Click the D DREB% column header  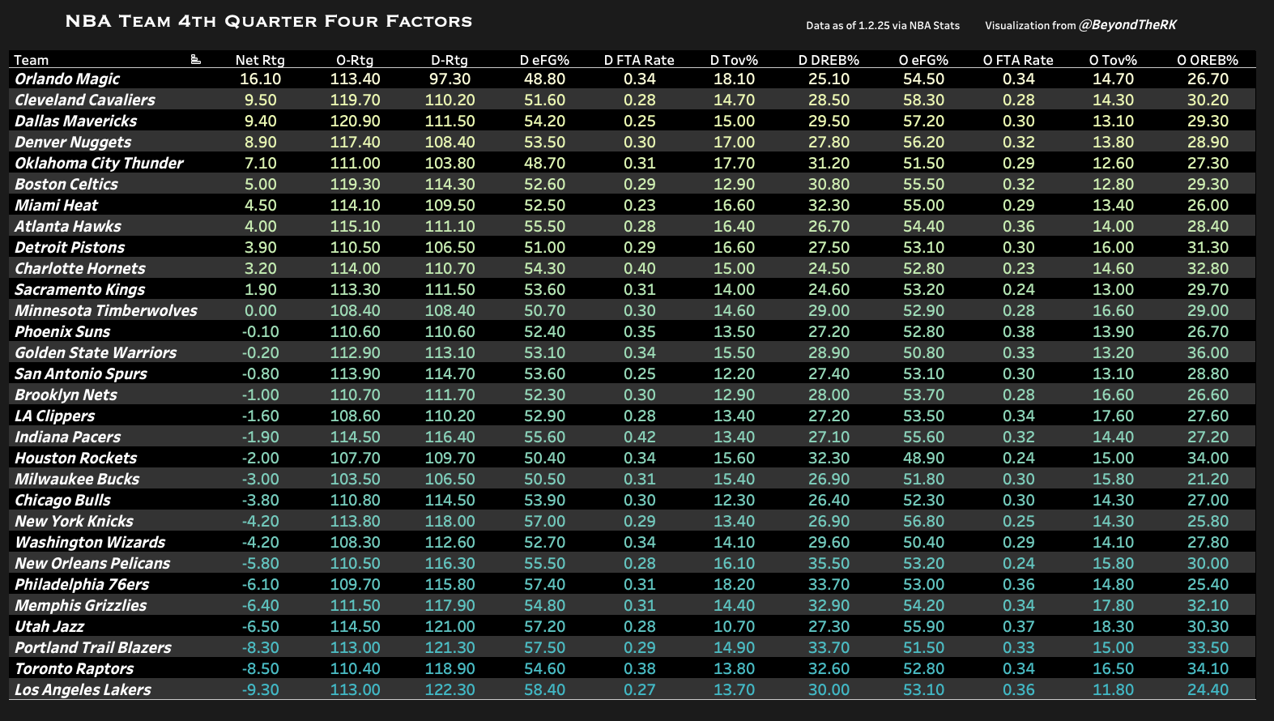[829, 60]
